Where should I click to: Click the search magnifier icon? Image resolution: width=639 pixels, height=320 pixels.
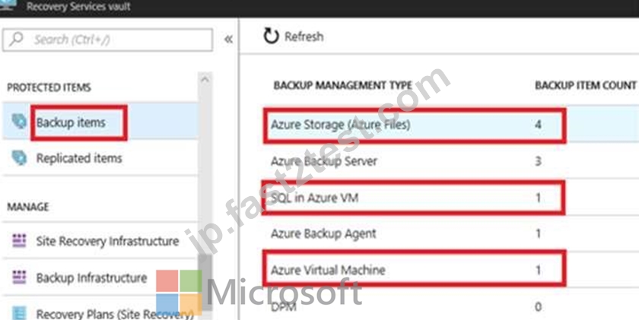tap(16, 40)
